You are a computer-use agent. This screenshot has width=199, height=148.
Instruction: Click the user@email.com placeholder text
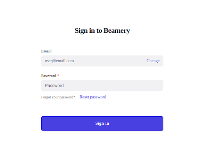pos(59,61)
